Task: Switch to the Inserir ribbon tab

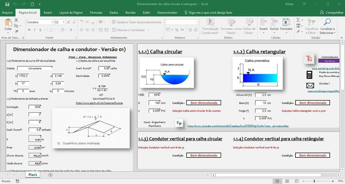Action: (48, 13)
